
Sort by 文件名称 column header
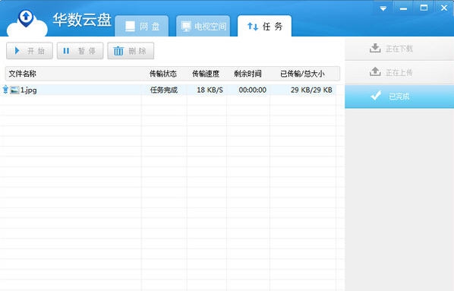(22, 74)
